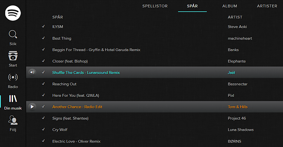Open the ARTISTER tab
Image resolution: width=283 pixels, height=147 pixels.
click(267, 6)
